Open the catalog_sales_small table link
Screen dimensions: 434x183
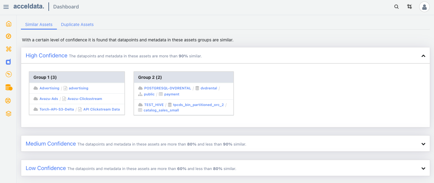pos(161,110)
